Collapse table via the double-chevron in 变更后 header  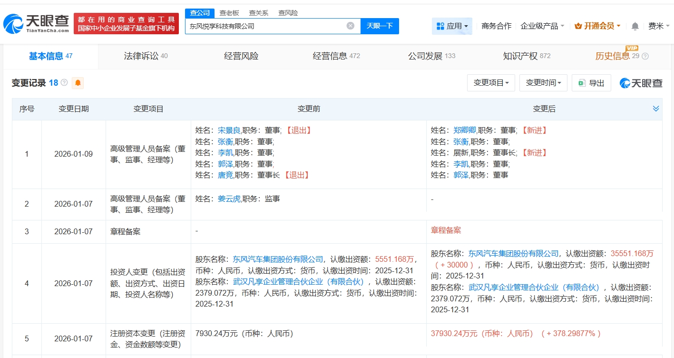coord(655,109)
